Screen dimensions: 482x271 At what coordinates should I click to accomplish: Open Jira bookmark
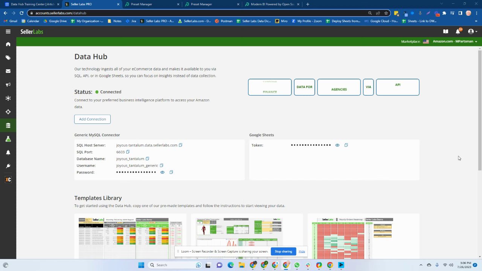click(131, 21)
